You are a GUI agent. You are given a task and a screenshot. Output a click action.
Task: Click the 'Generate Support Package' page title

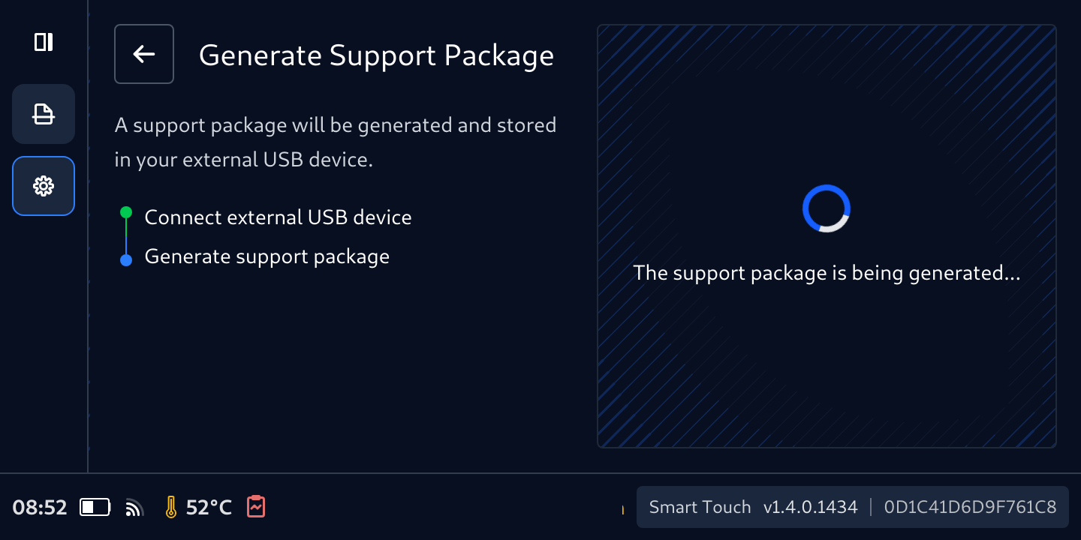pos(376,55)
